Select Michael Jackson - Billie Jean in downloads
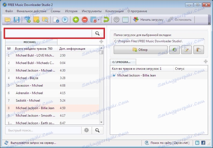 click(159, 75)
